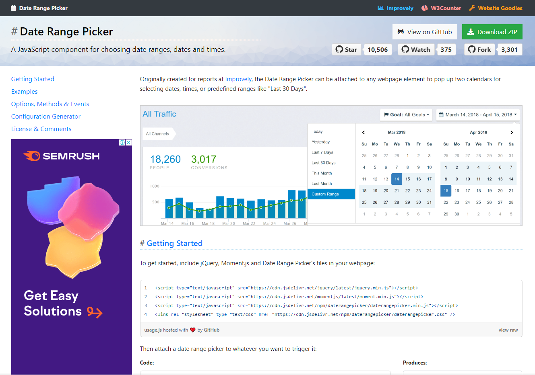This screenshot has width=535, height=375.
Task: Click the red heart icon in gist footer
Action: [x=192, y=330]
